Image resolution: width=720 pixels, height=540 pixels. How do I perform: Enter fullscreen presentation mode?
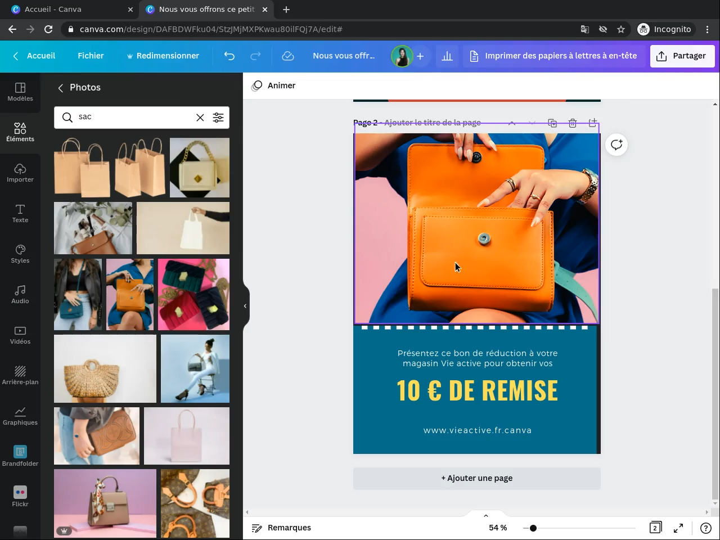coord(678,528)
